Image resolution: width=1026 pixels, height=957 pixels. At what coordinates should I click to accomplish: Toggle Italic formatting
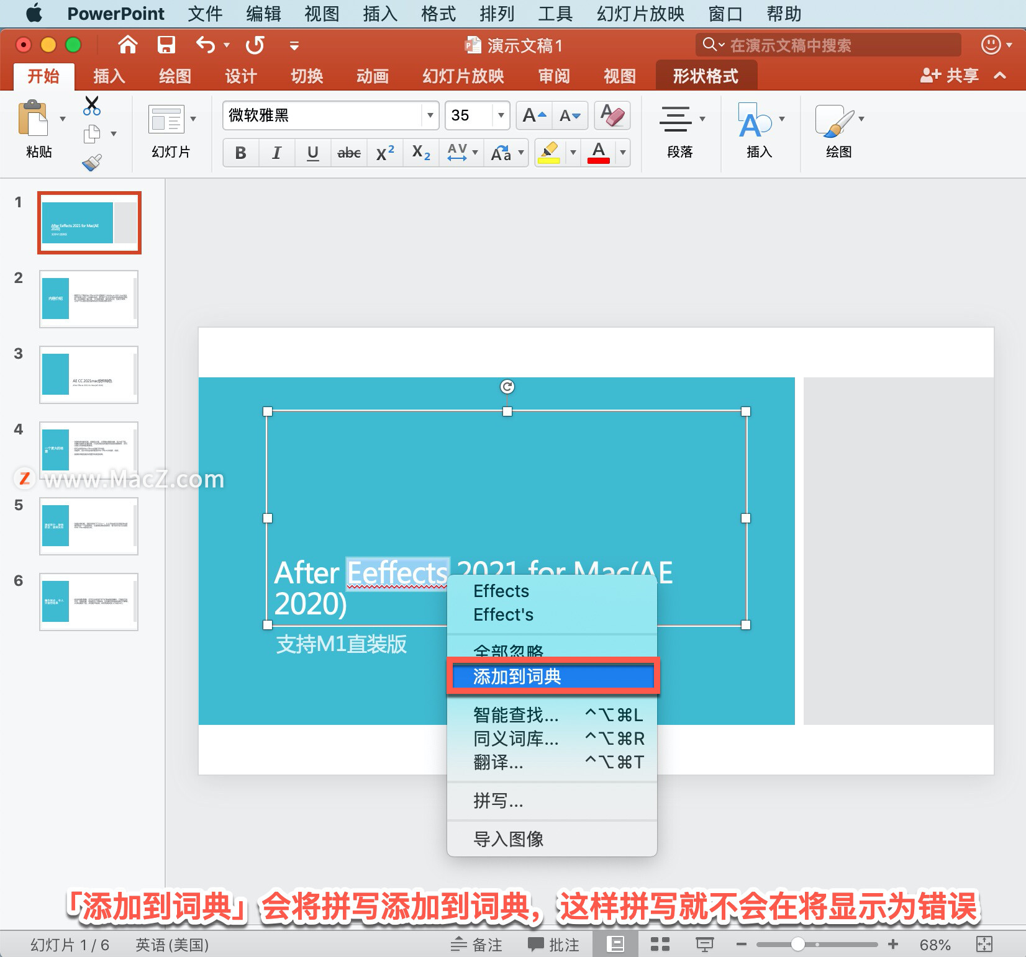(x=277, y=153)
